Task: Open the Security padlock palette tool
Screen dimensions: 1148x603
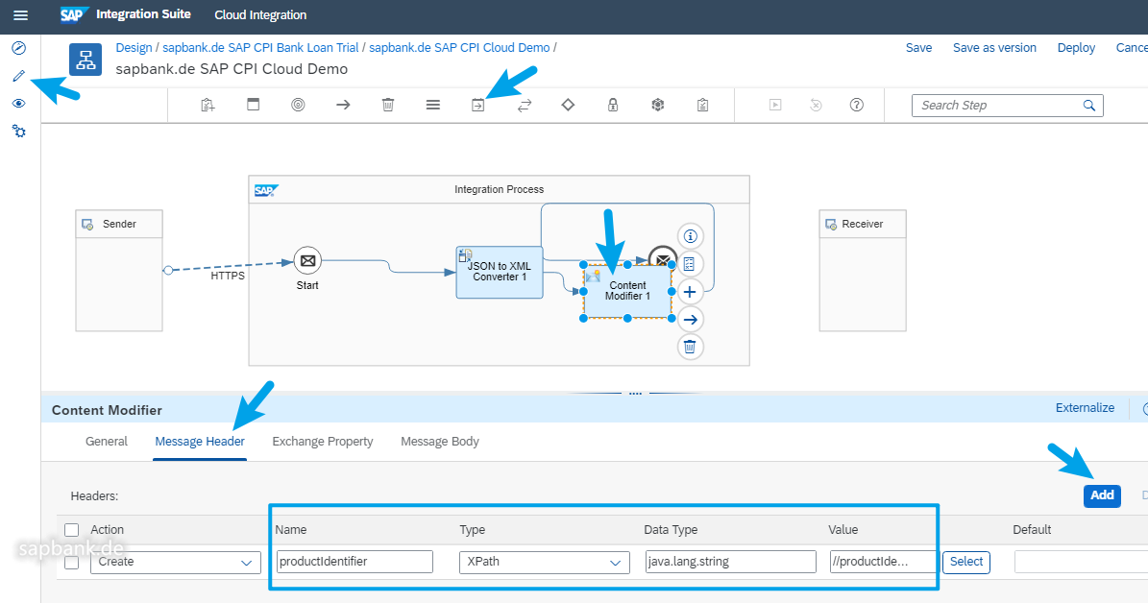Action: (x=613, y=105)
